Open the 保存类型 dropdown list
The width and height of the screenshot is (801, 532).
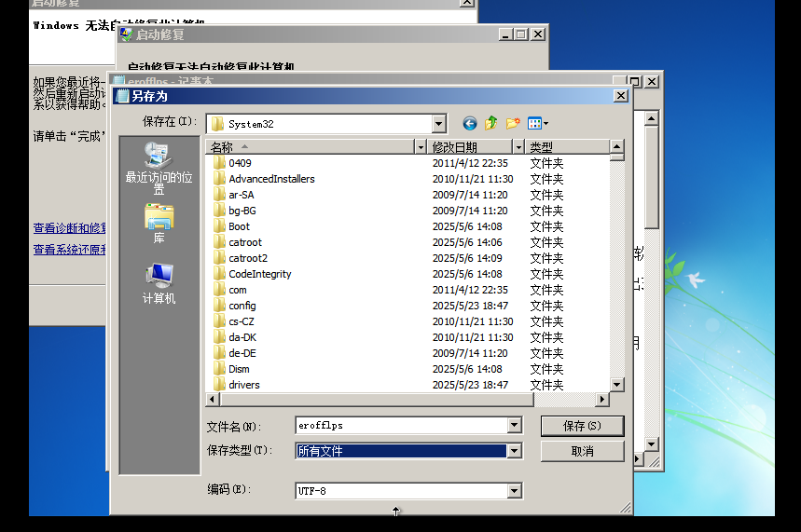(514, 451)
